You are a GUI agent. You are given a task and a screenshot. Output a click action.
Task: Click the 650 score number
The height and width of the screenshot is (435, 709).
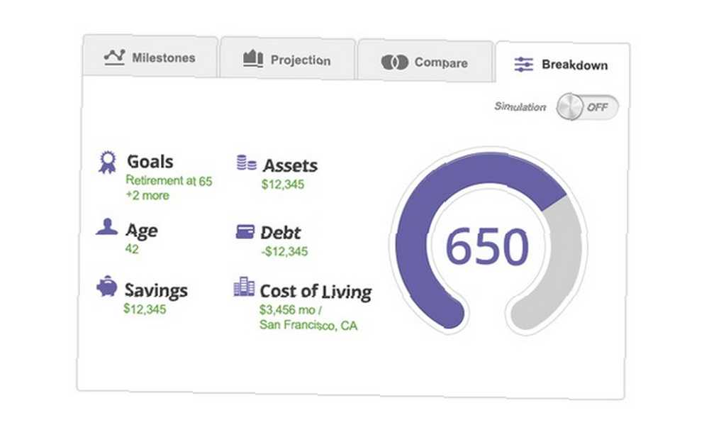[487, 247]
